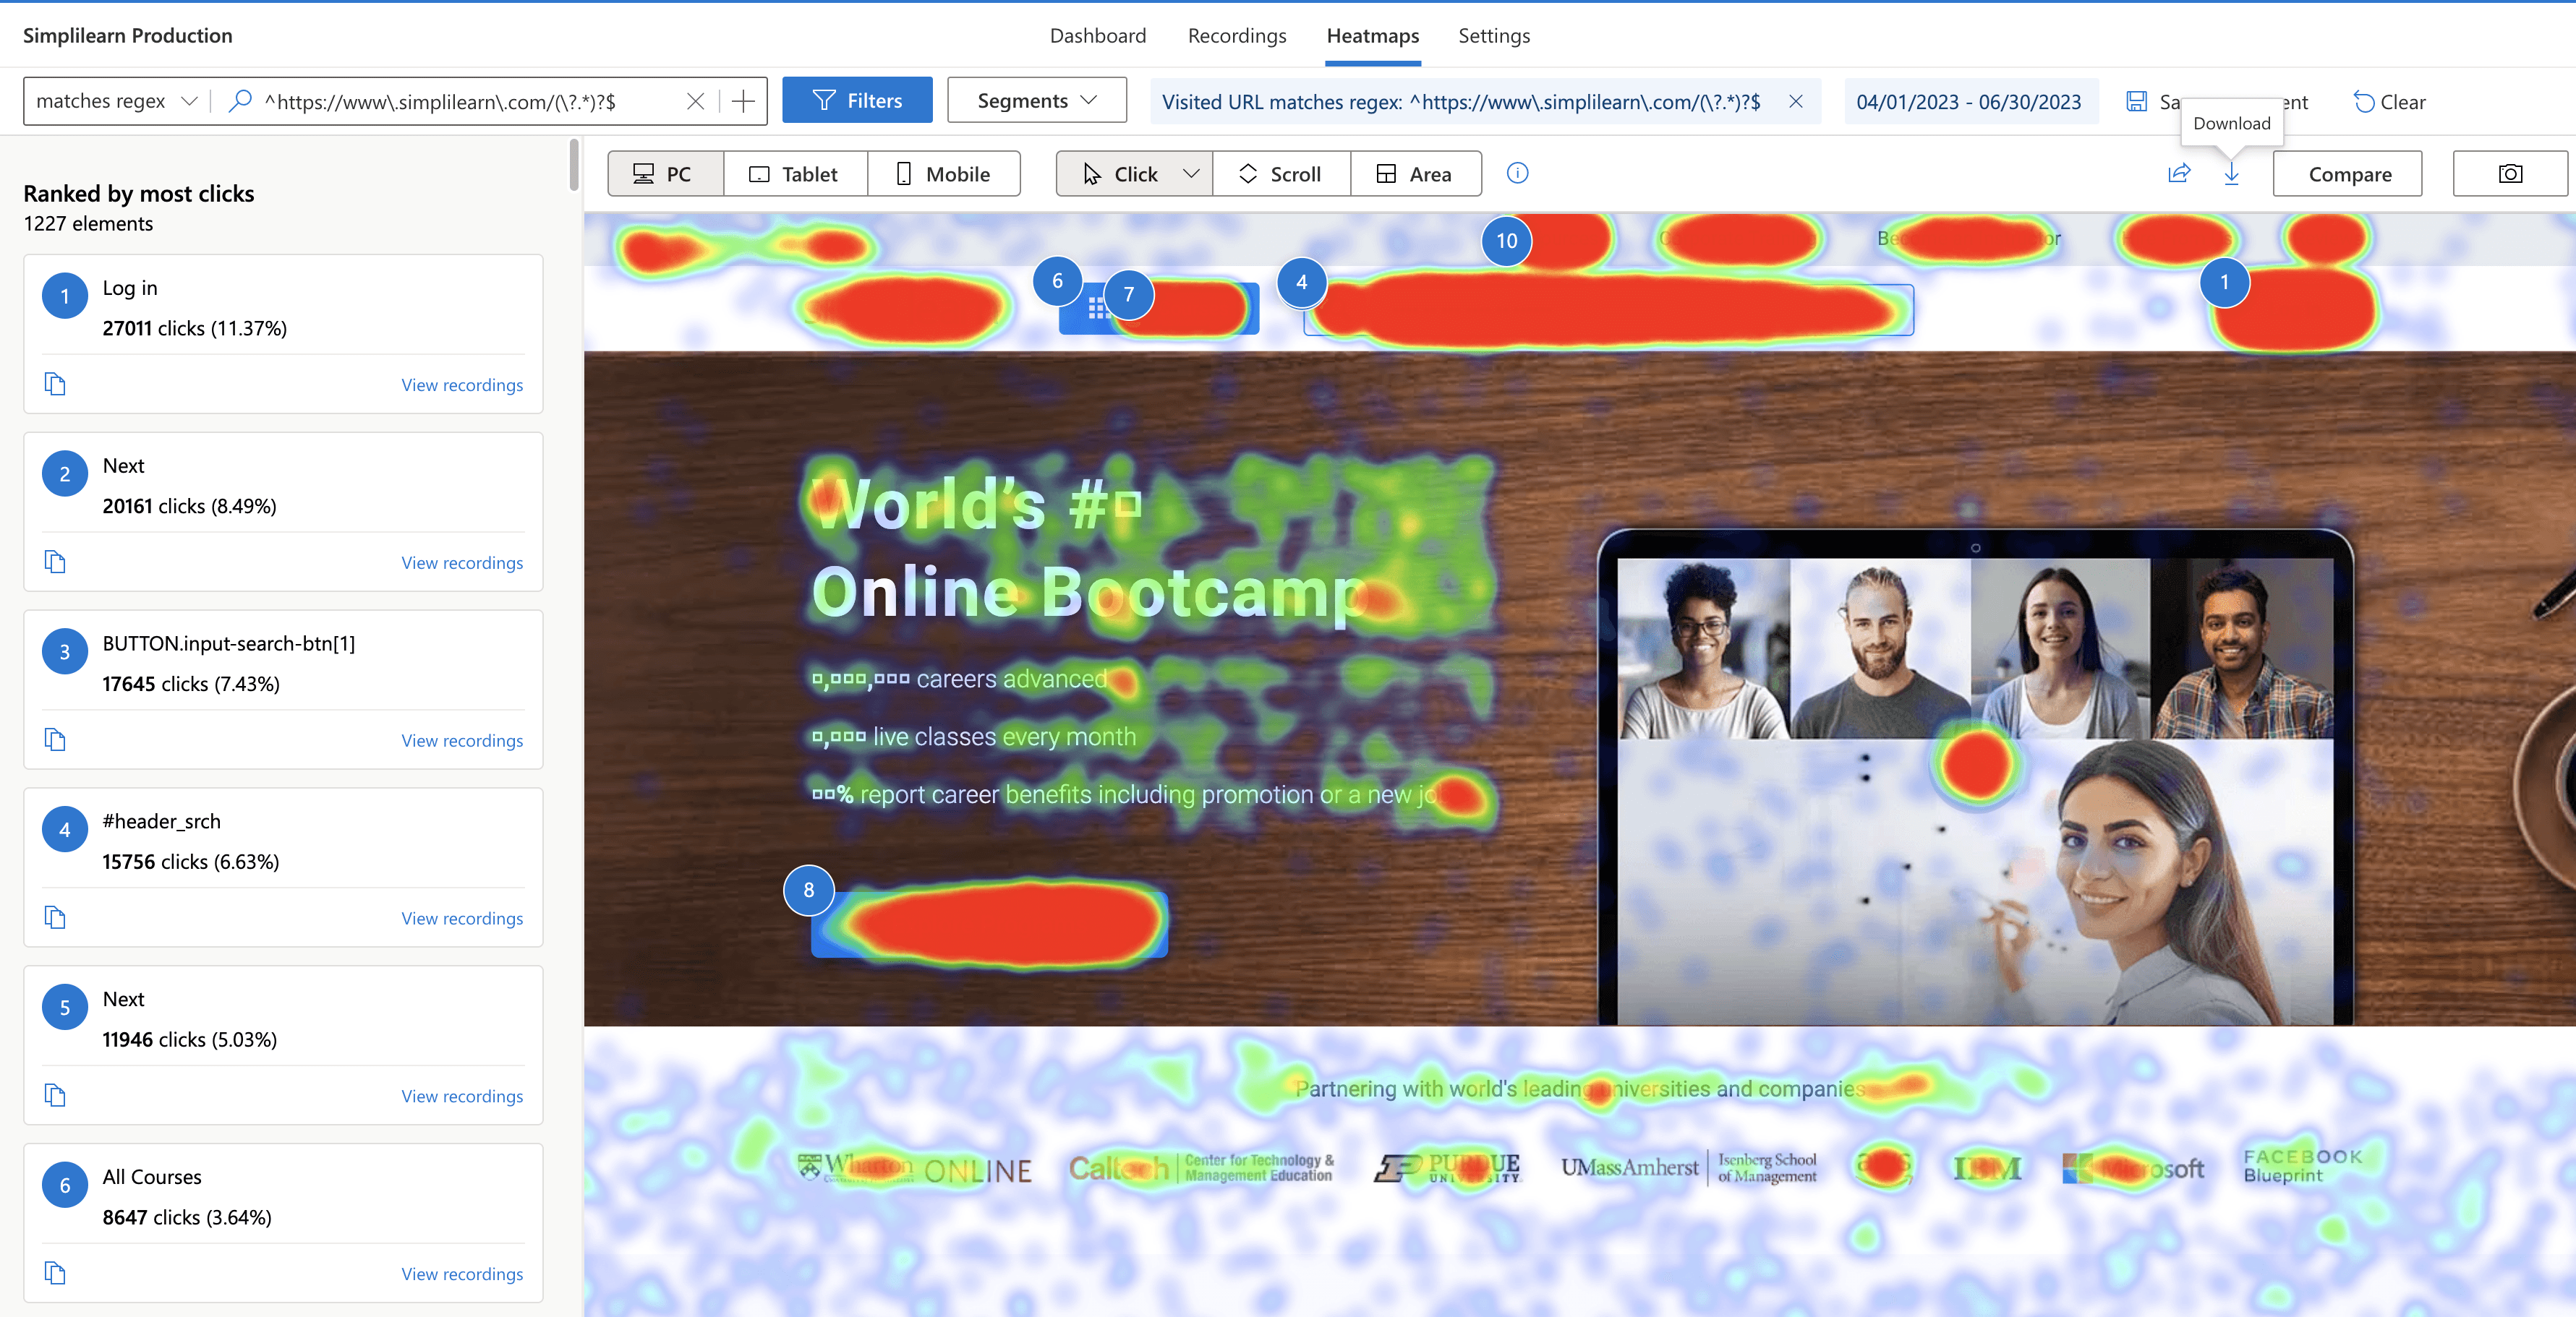
Task: Expand the Segments dropdown
Action: 1037,101
